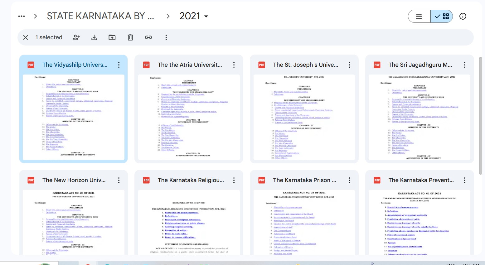
Task: Open options menu for The St. Joseph's University file
Action: (x=349, y=65)
